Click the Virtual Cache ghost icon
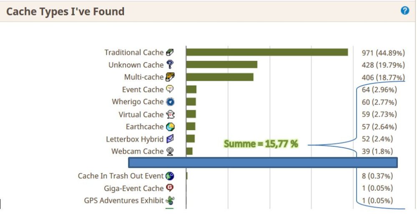This screenshot has width=417, height=214. pyautogui.click(x=170, y=114)
